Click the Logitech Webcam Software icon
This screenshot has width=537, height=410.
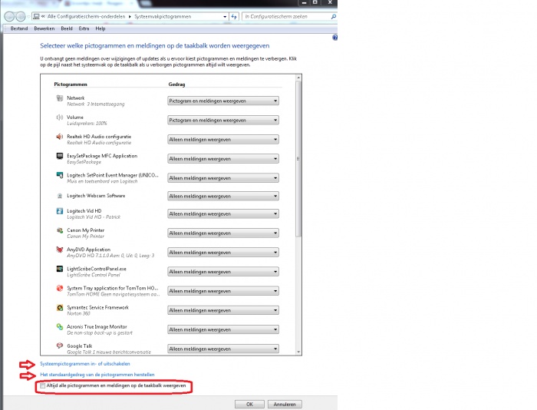point(60,196)
